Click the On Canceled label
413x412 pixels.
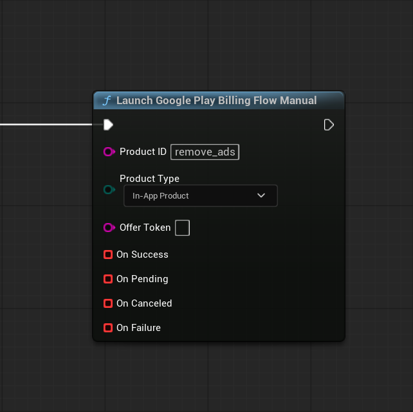click(x=144, y=303)
